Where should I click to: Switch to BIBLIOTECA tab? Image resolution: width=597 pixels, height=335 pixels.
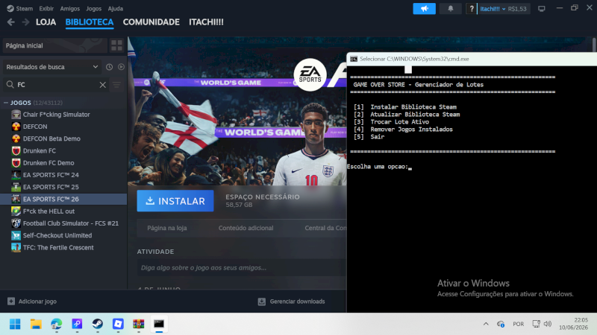click(x=90, y=22)
